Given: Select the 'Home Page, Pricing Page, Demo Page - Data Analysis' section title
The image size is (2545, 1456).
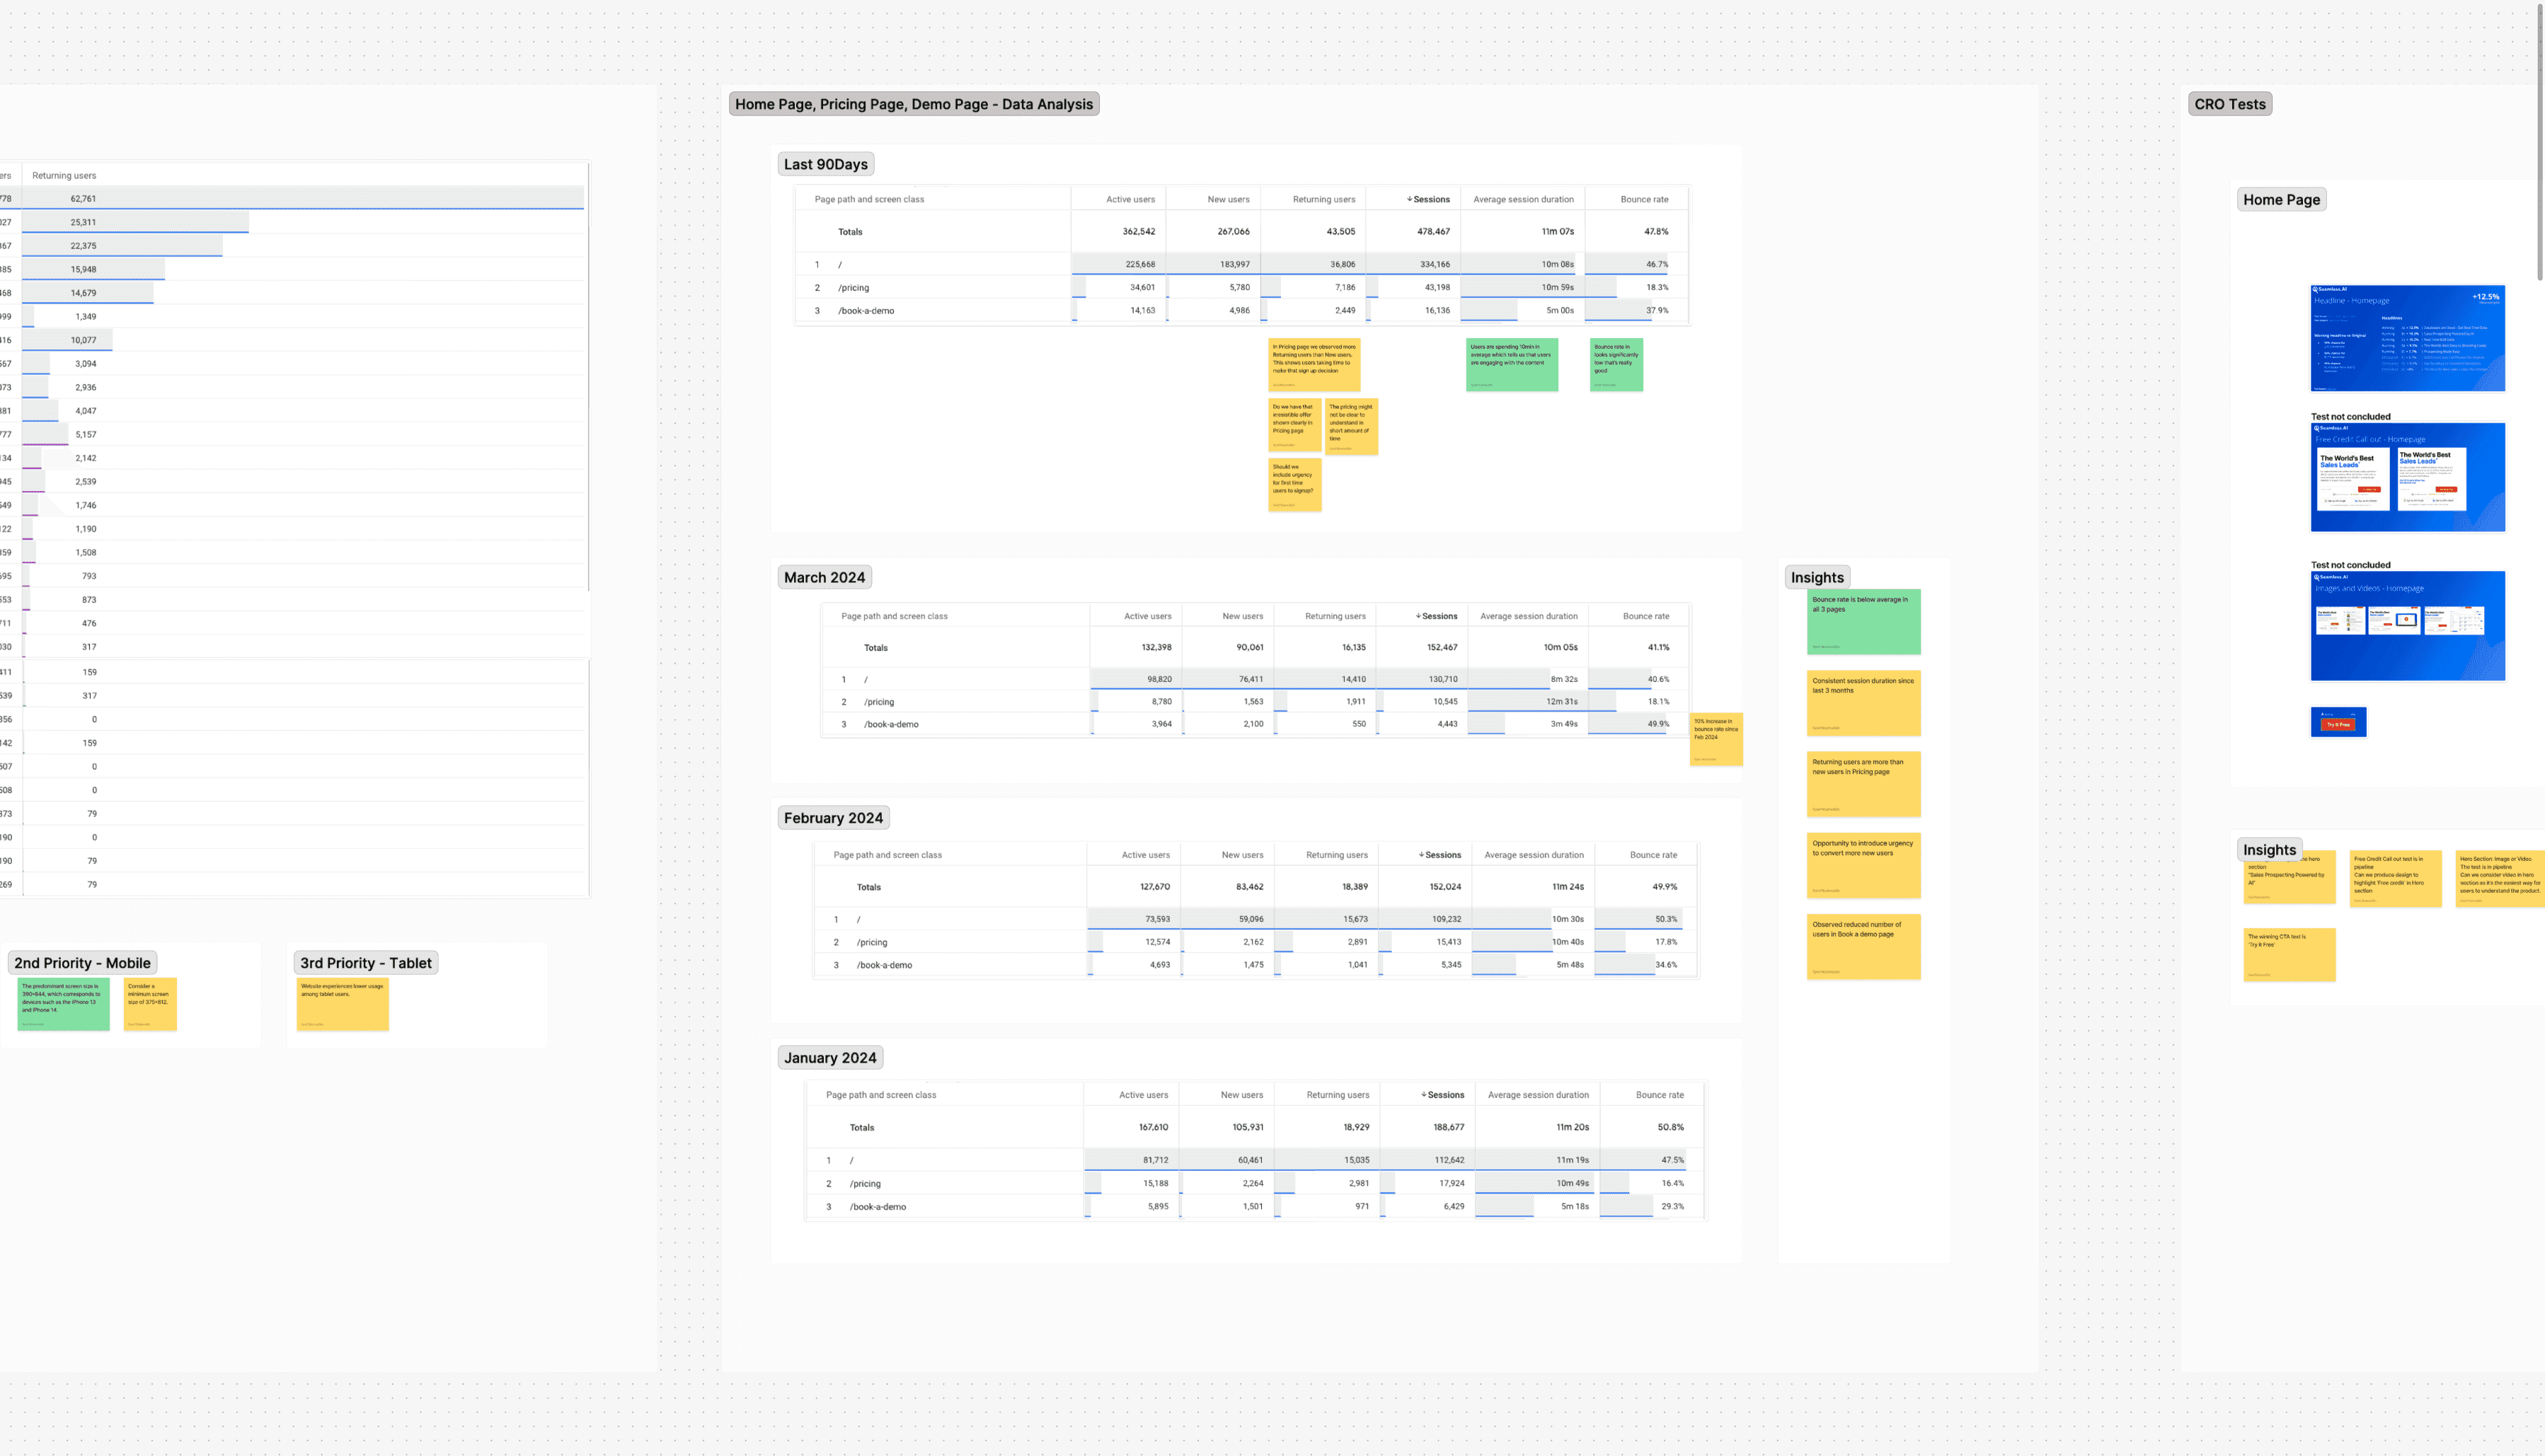Looking at the screenshot, I should [914, 104].
